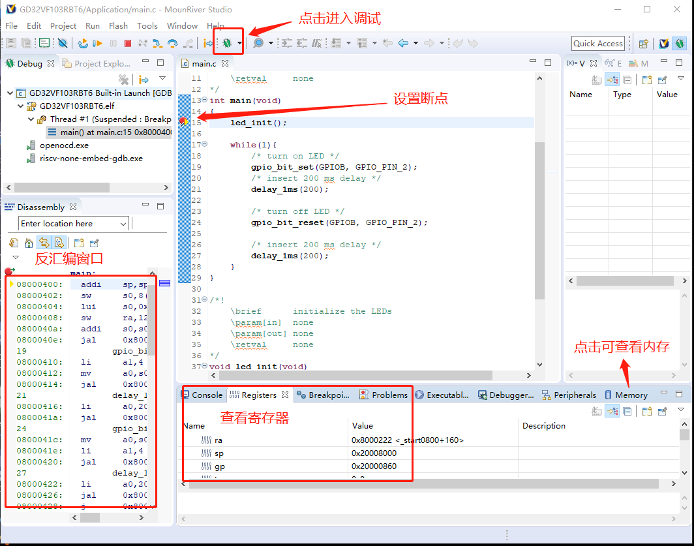The height and width of the screenshot is (546, 694).
Task: Open the Edit menu
Action: pyautogui.click(x=34, y=25)
